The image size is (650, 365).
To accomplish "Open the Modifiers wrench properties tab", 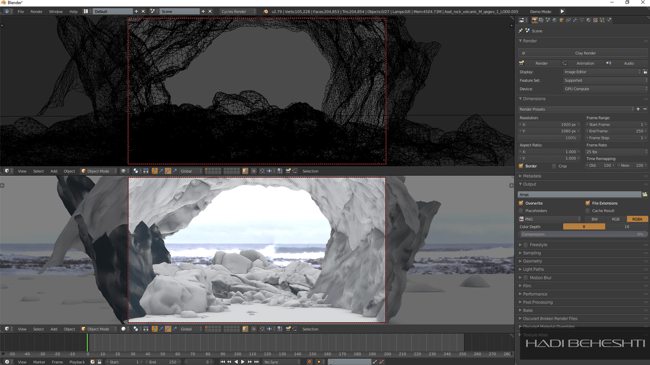I will (575, 20).
